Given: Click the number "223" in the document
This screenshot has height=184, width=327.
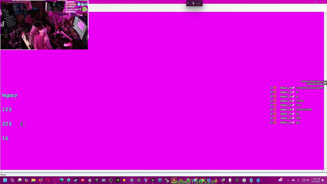Looking at the screenshot, I should pos(7,124).
